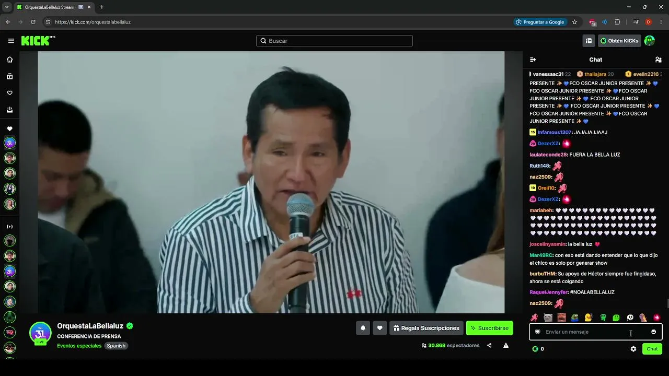Select the OrquestaLaBellaluz Stream browser tab
669x376 pixels.
point(54,7)
